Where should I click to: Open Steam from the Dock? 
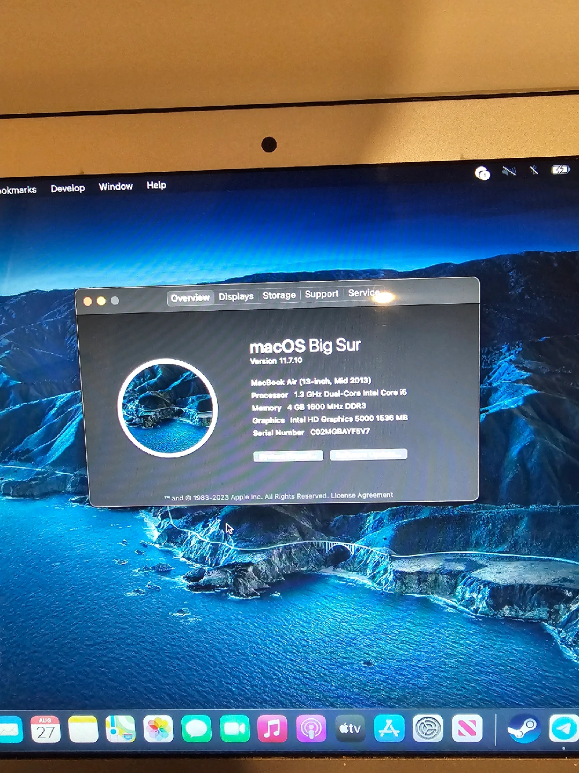click(523, 728)
